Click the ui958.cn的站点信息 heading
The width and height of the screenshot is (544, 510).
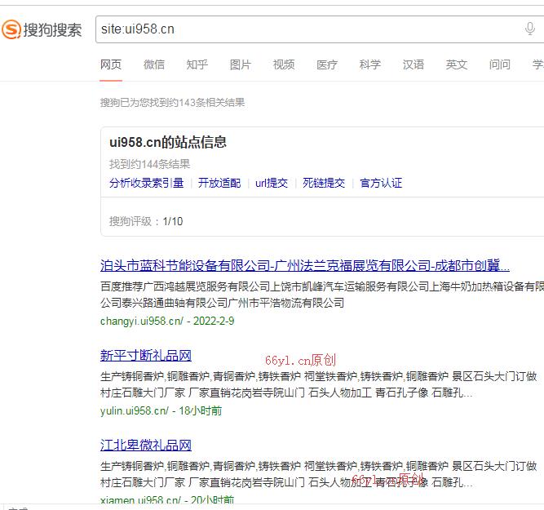pyautogui.click(x=168, y=142)
